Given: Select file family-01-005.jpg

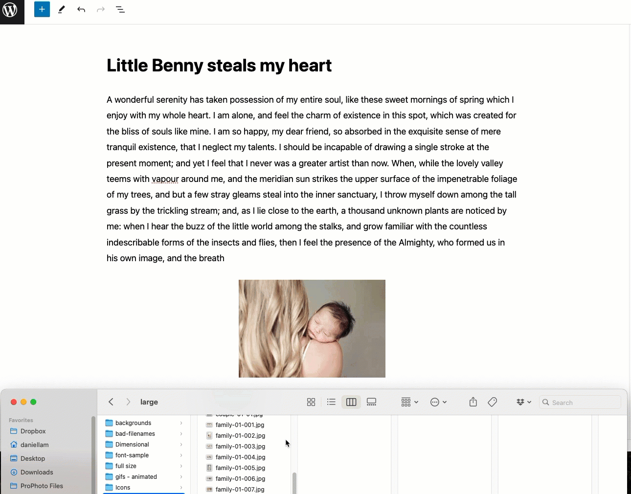Looking at the screenshot, I should pyautogui.click(x=240, y=468).
